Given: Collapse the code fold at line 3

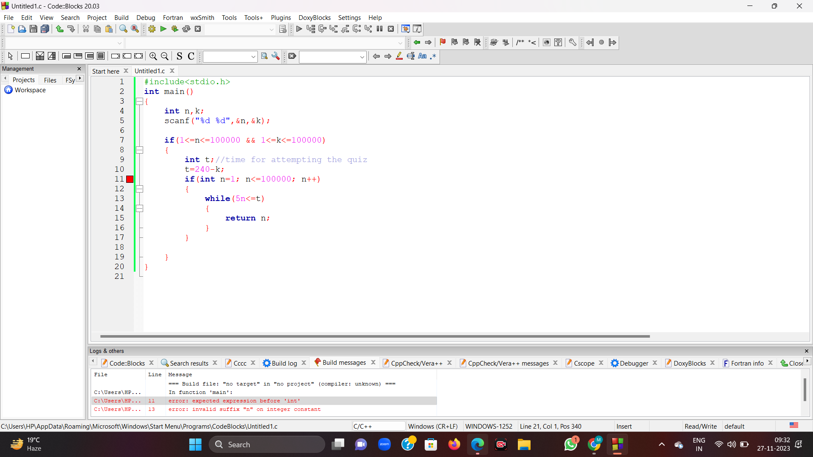Looking at the screenshot, I should click(140, 101).
